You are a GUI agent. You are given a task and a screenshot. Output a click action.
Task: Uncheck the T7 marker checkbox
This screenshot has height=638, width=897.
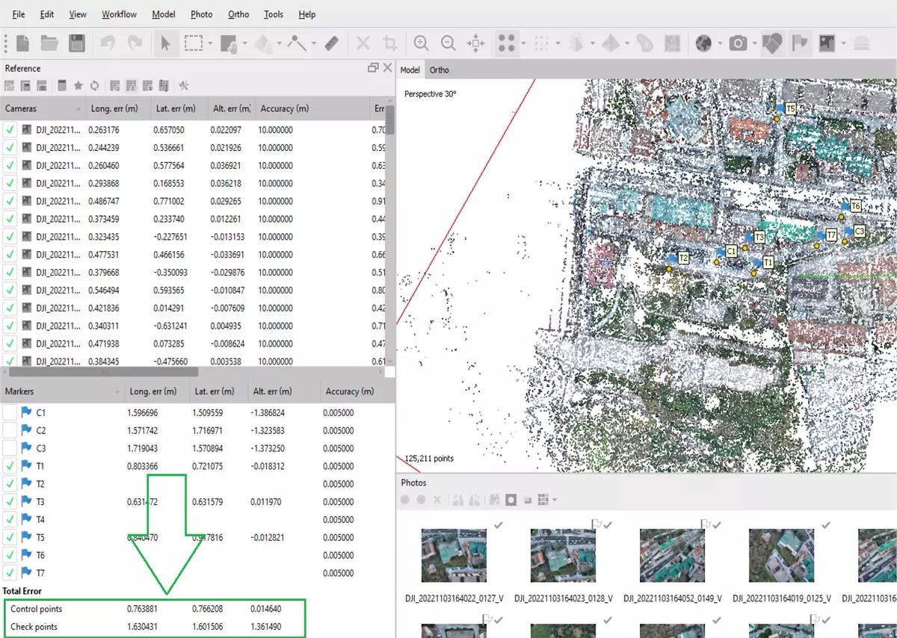pos(10,573)
